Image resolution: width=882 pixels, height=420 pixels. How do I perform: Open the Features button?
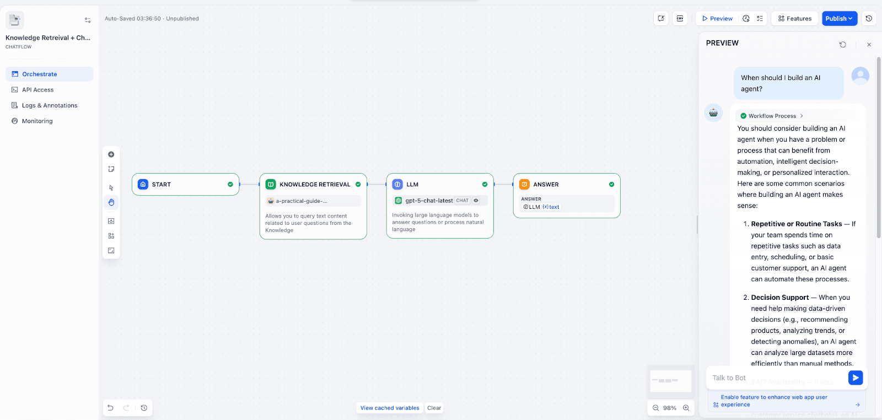pos(794,18)
